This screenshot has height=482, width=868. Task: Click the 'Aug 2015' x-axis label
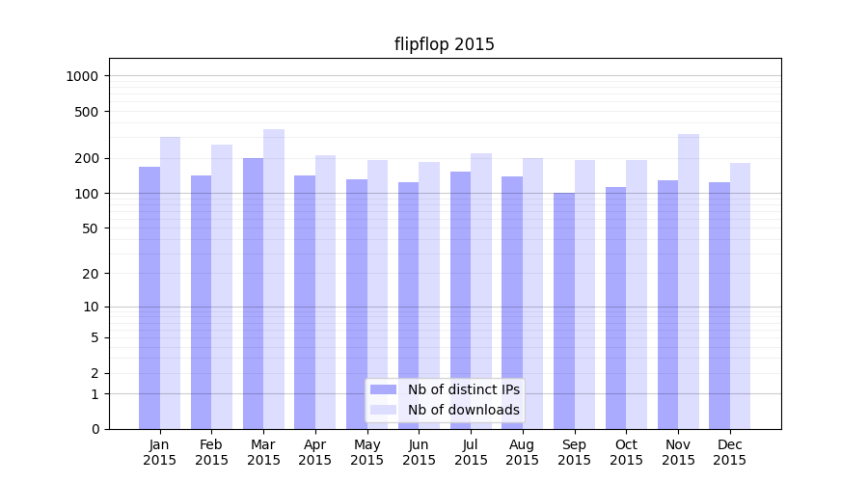point(523,452)
